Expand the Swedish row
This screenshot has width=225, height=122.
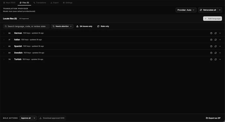(4, 53)
